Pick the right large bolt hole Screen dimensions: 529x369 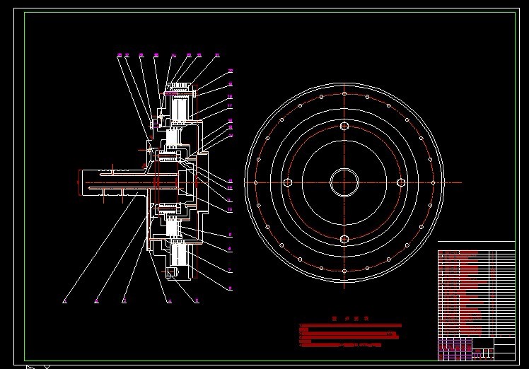401,182
